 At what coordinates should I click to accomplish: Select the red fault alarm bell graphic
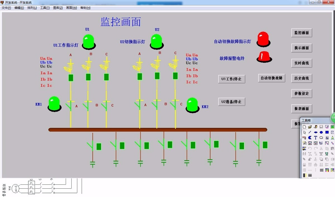pos(264,57)
